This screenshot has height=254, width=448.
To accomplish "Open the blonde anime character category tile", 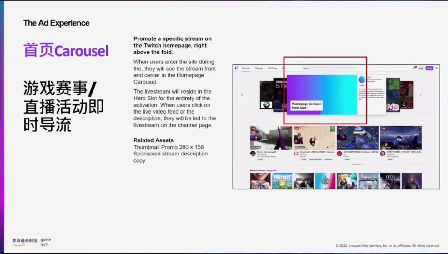I will point(347,181).
